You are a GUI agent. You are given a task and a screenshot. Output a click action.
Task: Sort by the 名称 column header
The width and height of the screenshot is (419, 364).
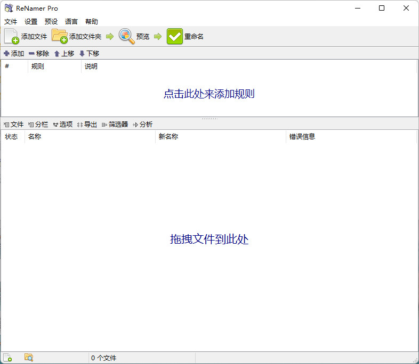(90, 137)
